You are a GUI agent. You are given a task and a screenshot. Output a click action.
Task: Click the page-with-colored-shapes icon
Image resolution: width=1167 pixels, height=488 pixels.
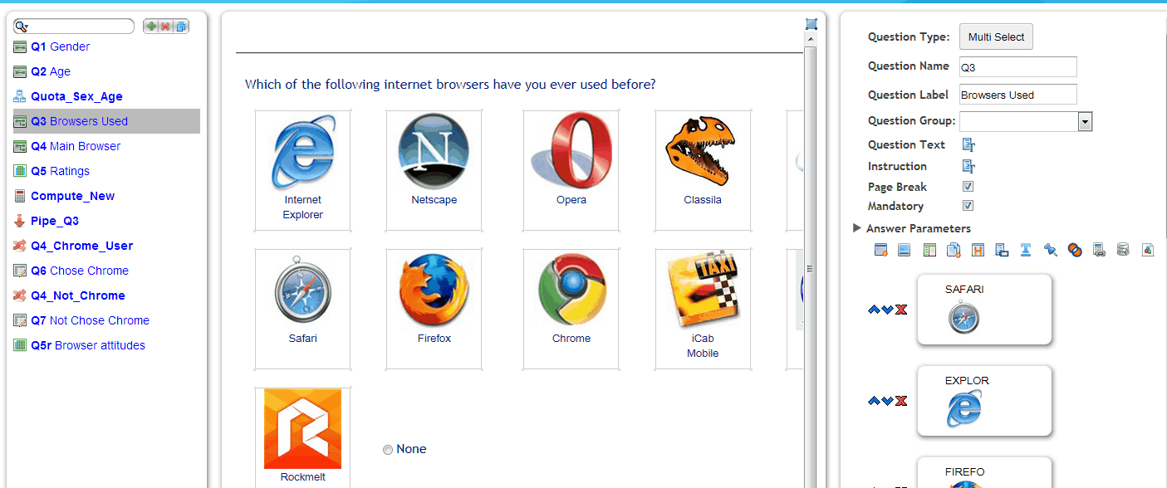coord(1148,250)
